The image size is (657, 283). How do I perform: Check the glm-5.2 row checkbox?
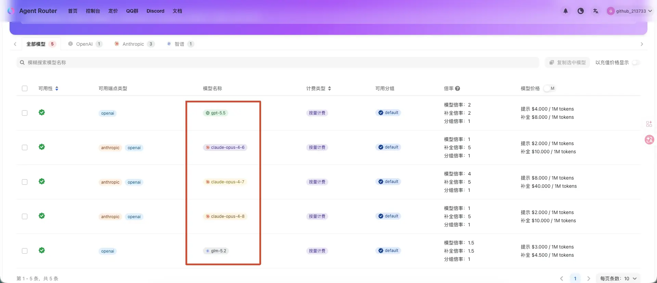click(25, 251)
